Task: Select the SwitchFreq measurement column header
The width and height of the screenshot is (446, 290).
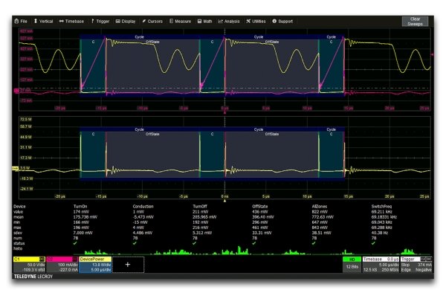Action: tap(381, 206)
